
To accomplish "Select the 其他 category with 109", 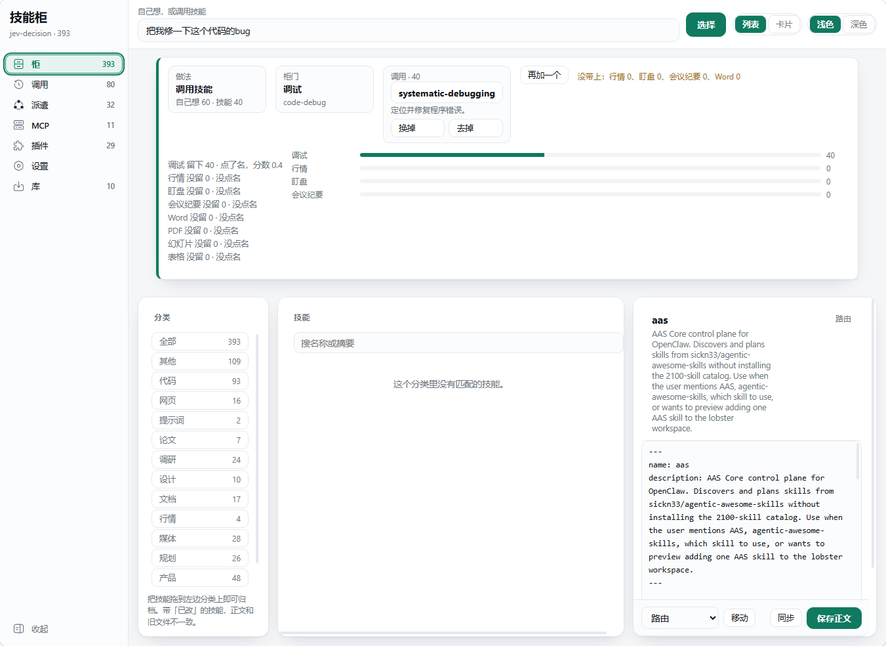I will tap(200, 361).
